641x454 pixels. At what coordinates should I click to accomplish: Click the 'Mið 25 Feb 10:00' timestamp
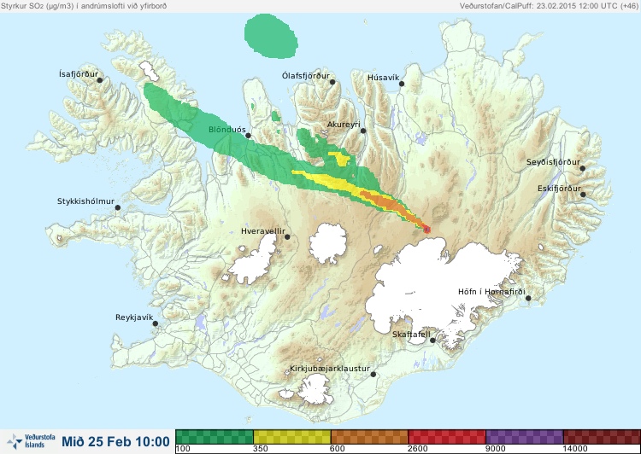click(x=115, y=441)
